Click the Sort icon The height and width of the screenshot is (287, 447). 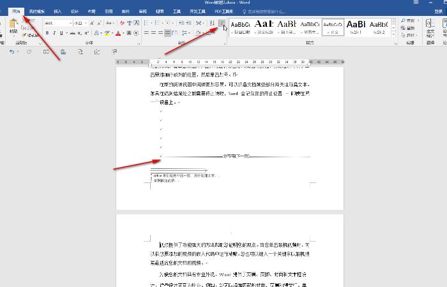point(212,23)
